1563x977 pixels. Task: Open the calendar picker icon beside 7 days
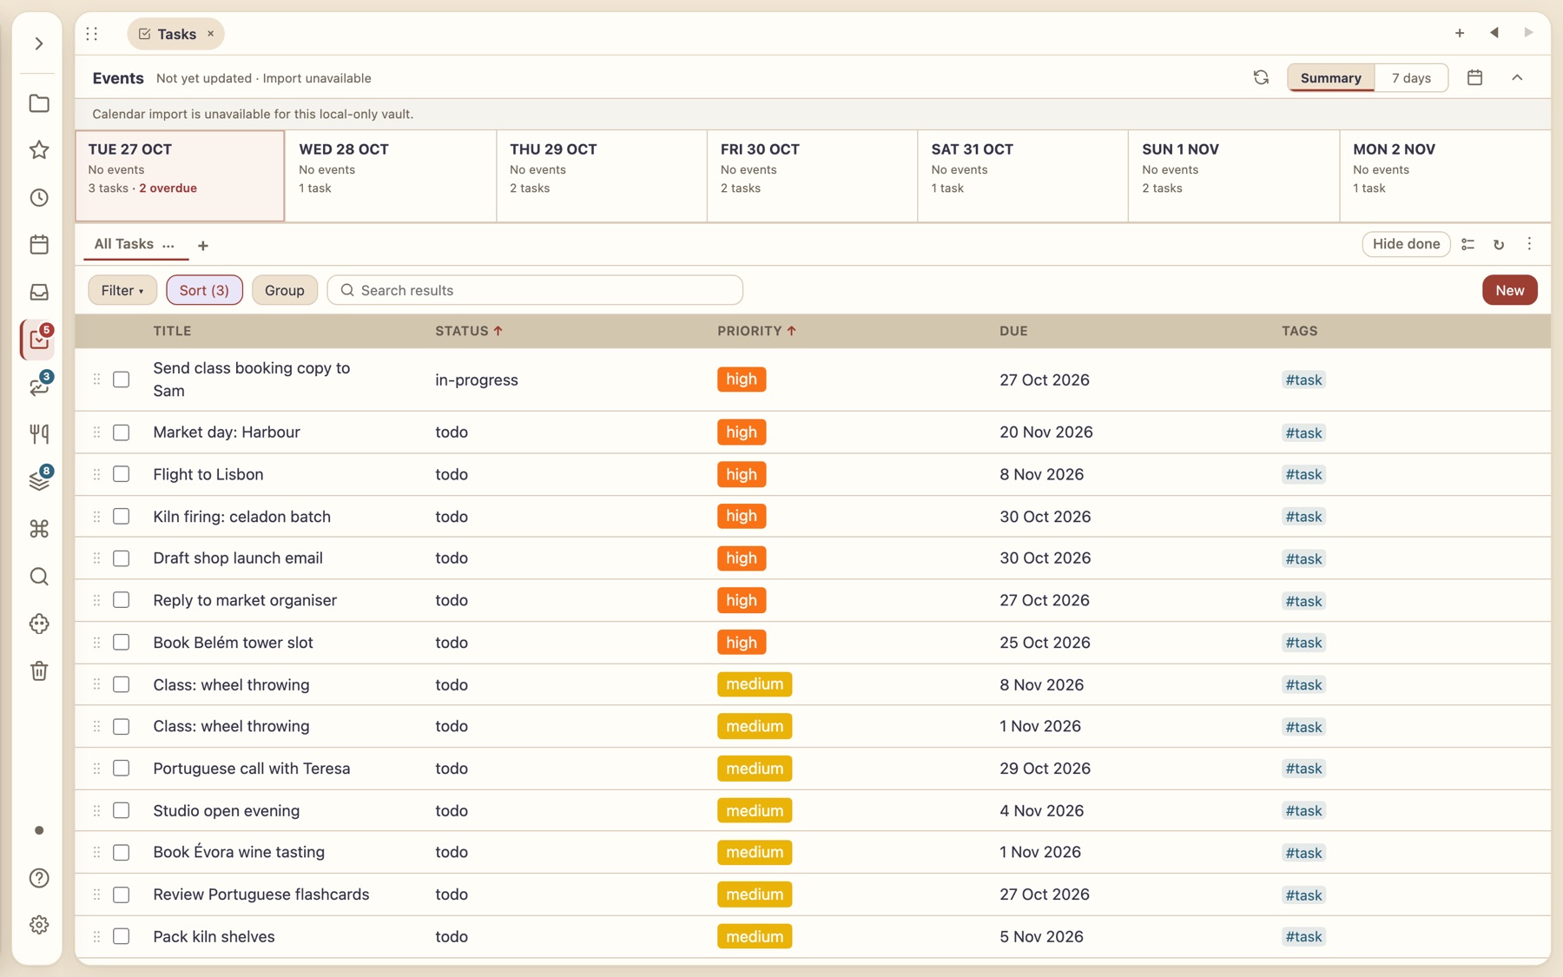pyautogui.click(x=1474, y=77)
